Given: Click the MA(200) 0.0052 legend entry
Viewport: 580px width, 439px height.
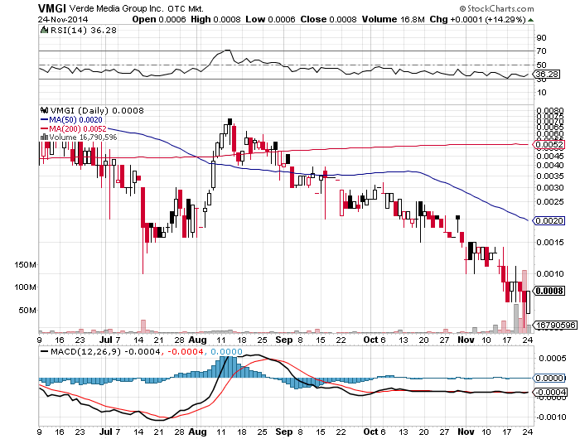Looking at the screenshot, I should pyautogui.click(x=73, y=128).
